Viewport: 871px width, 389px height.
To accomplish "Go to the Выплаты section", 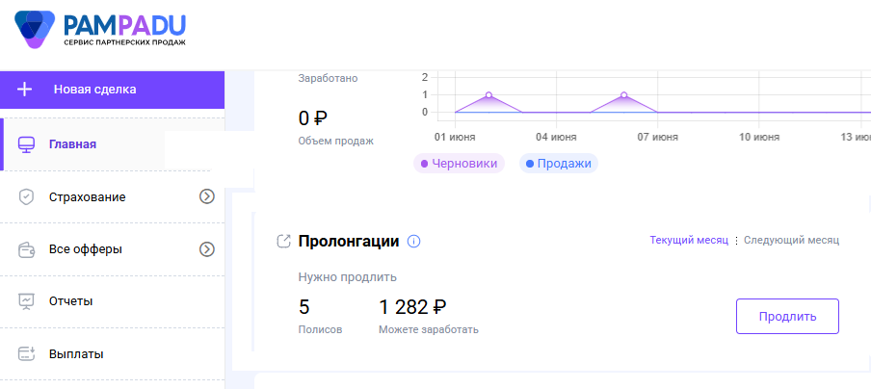I will point(76,353).
